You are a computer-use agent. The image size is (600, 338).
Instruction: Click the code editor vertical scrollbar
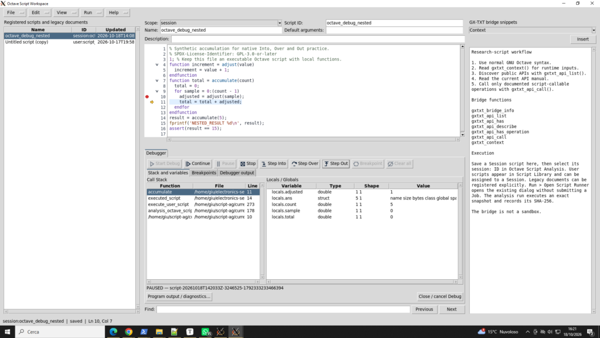[x=462, y=90]
